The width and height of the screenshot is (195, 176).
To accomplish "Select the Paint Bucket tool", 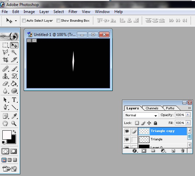I will click(x=14, y=84).
